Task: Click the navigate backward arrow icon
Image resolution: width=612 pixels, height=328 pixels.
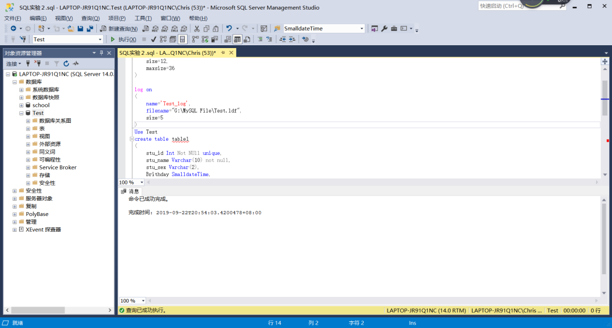Action: coord(13,28)
